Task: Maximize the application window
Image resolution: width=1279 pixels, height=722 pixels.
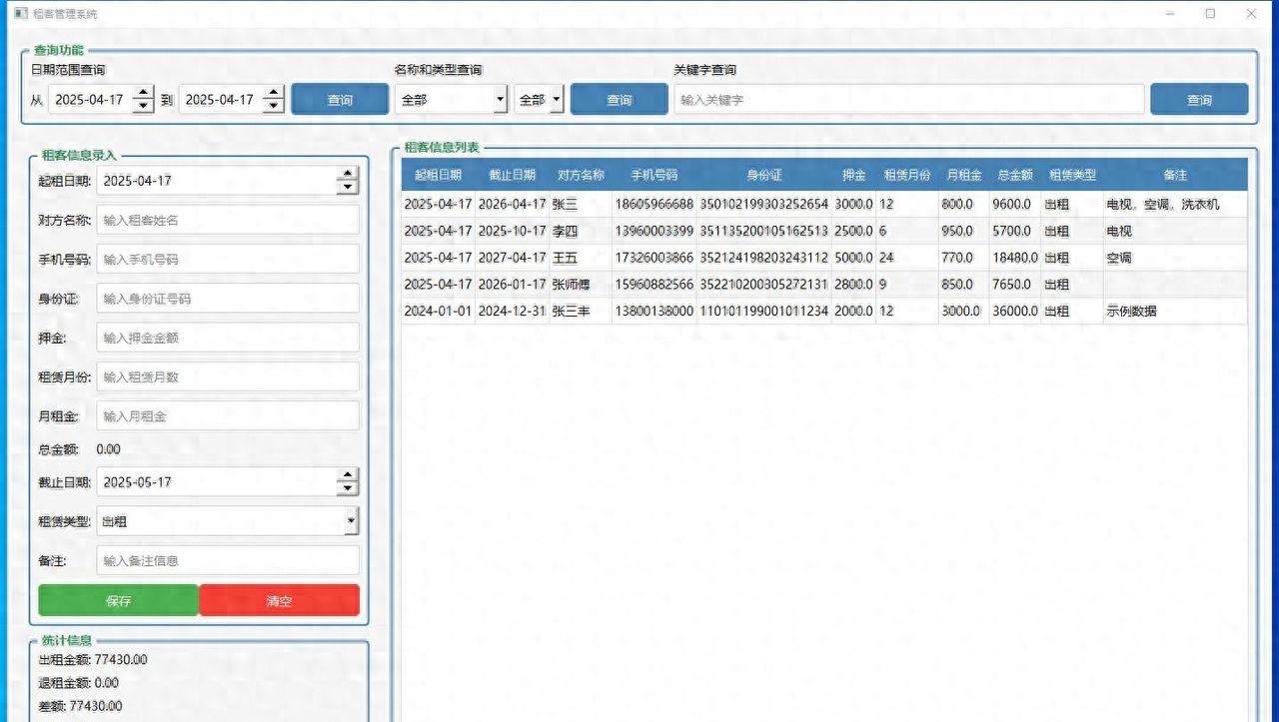Action: point(1210,14)
